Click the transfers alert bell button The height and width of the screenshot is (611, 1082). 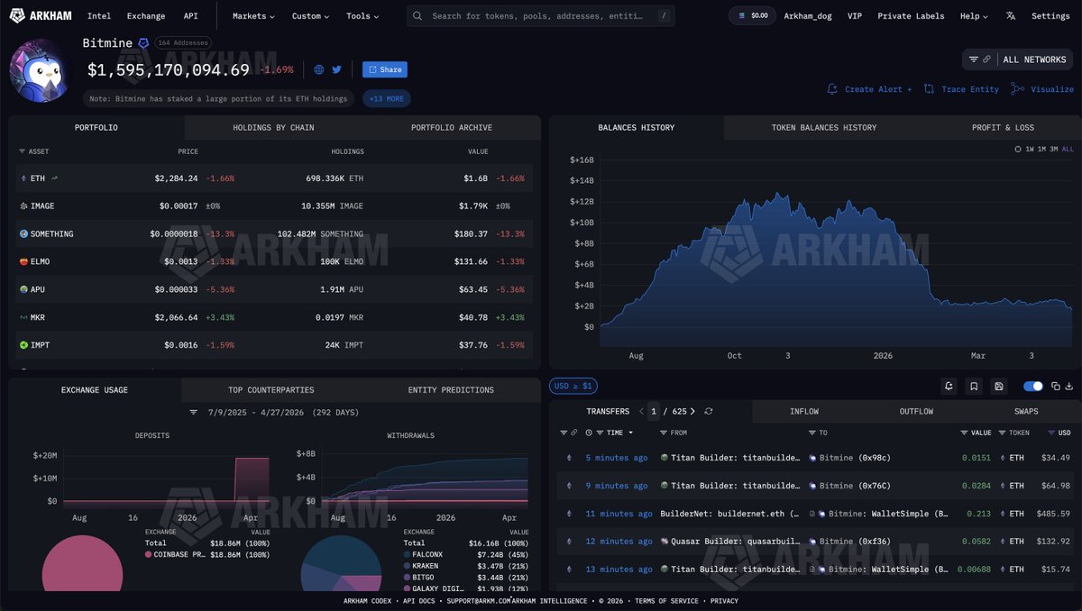click(949, 387)
